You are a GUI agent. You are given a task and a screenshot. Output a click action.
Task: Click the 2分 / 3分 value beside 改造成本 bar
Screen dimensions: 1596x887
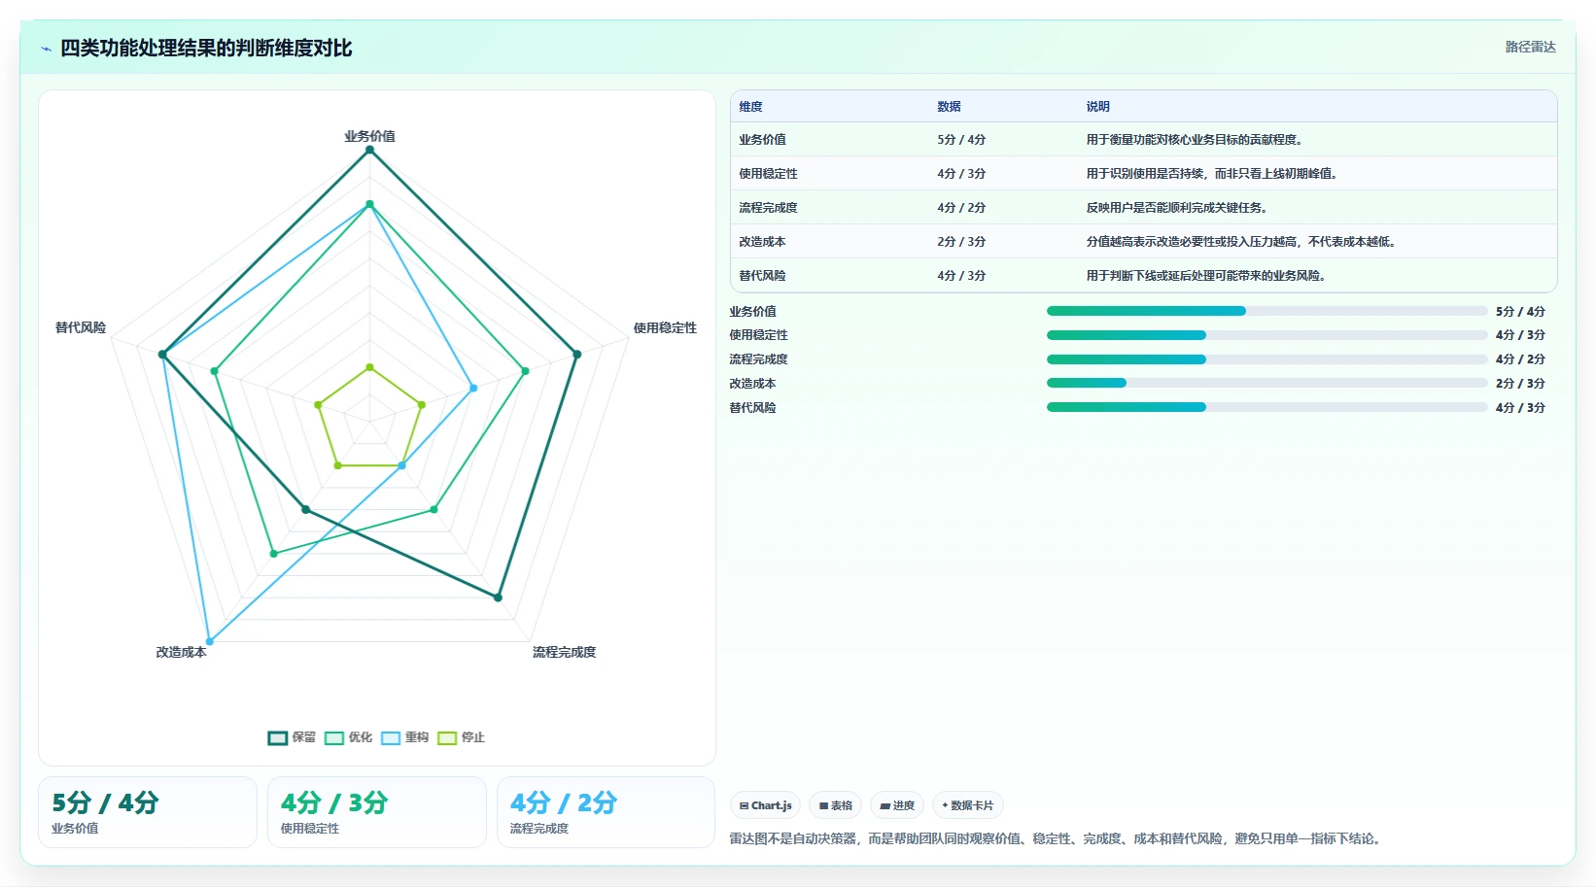[1520, 383]
